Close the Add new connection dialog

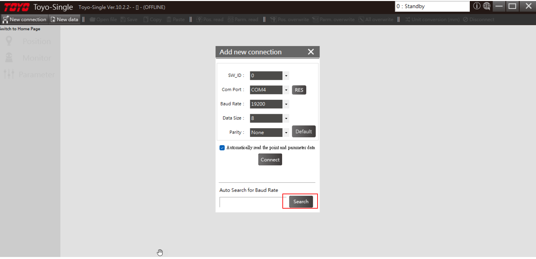point(311,52)
